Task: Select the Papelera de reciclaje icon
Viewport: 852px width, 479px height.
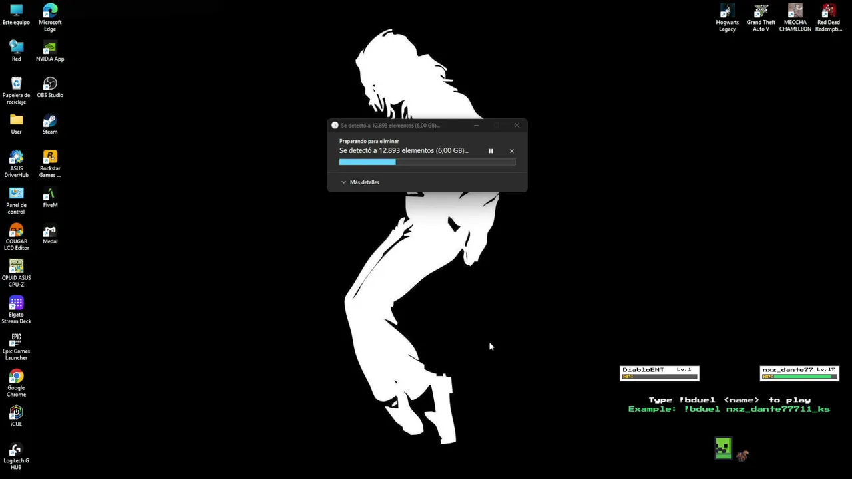Action: 16,90
